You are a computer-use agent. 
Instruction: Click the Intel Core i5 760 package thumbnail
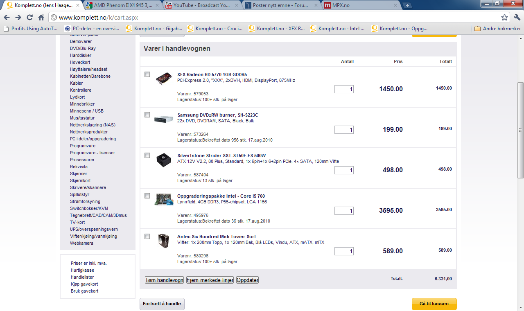click(164, 199)
